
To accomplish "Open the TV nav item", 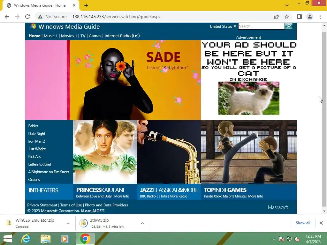I will (83, 36).
